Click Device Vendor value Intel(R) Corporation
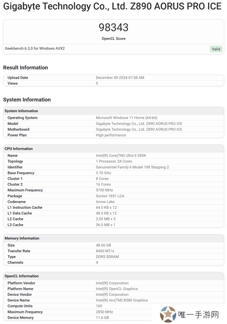The height and width of the screenshot is (324, 227). (112, 295)
